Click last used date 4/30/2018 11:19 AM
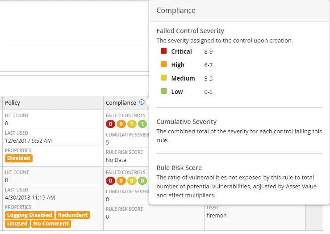Screen dimensions: 330x234 [x=30, y=197]
